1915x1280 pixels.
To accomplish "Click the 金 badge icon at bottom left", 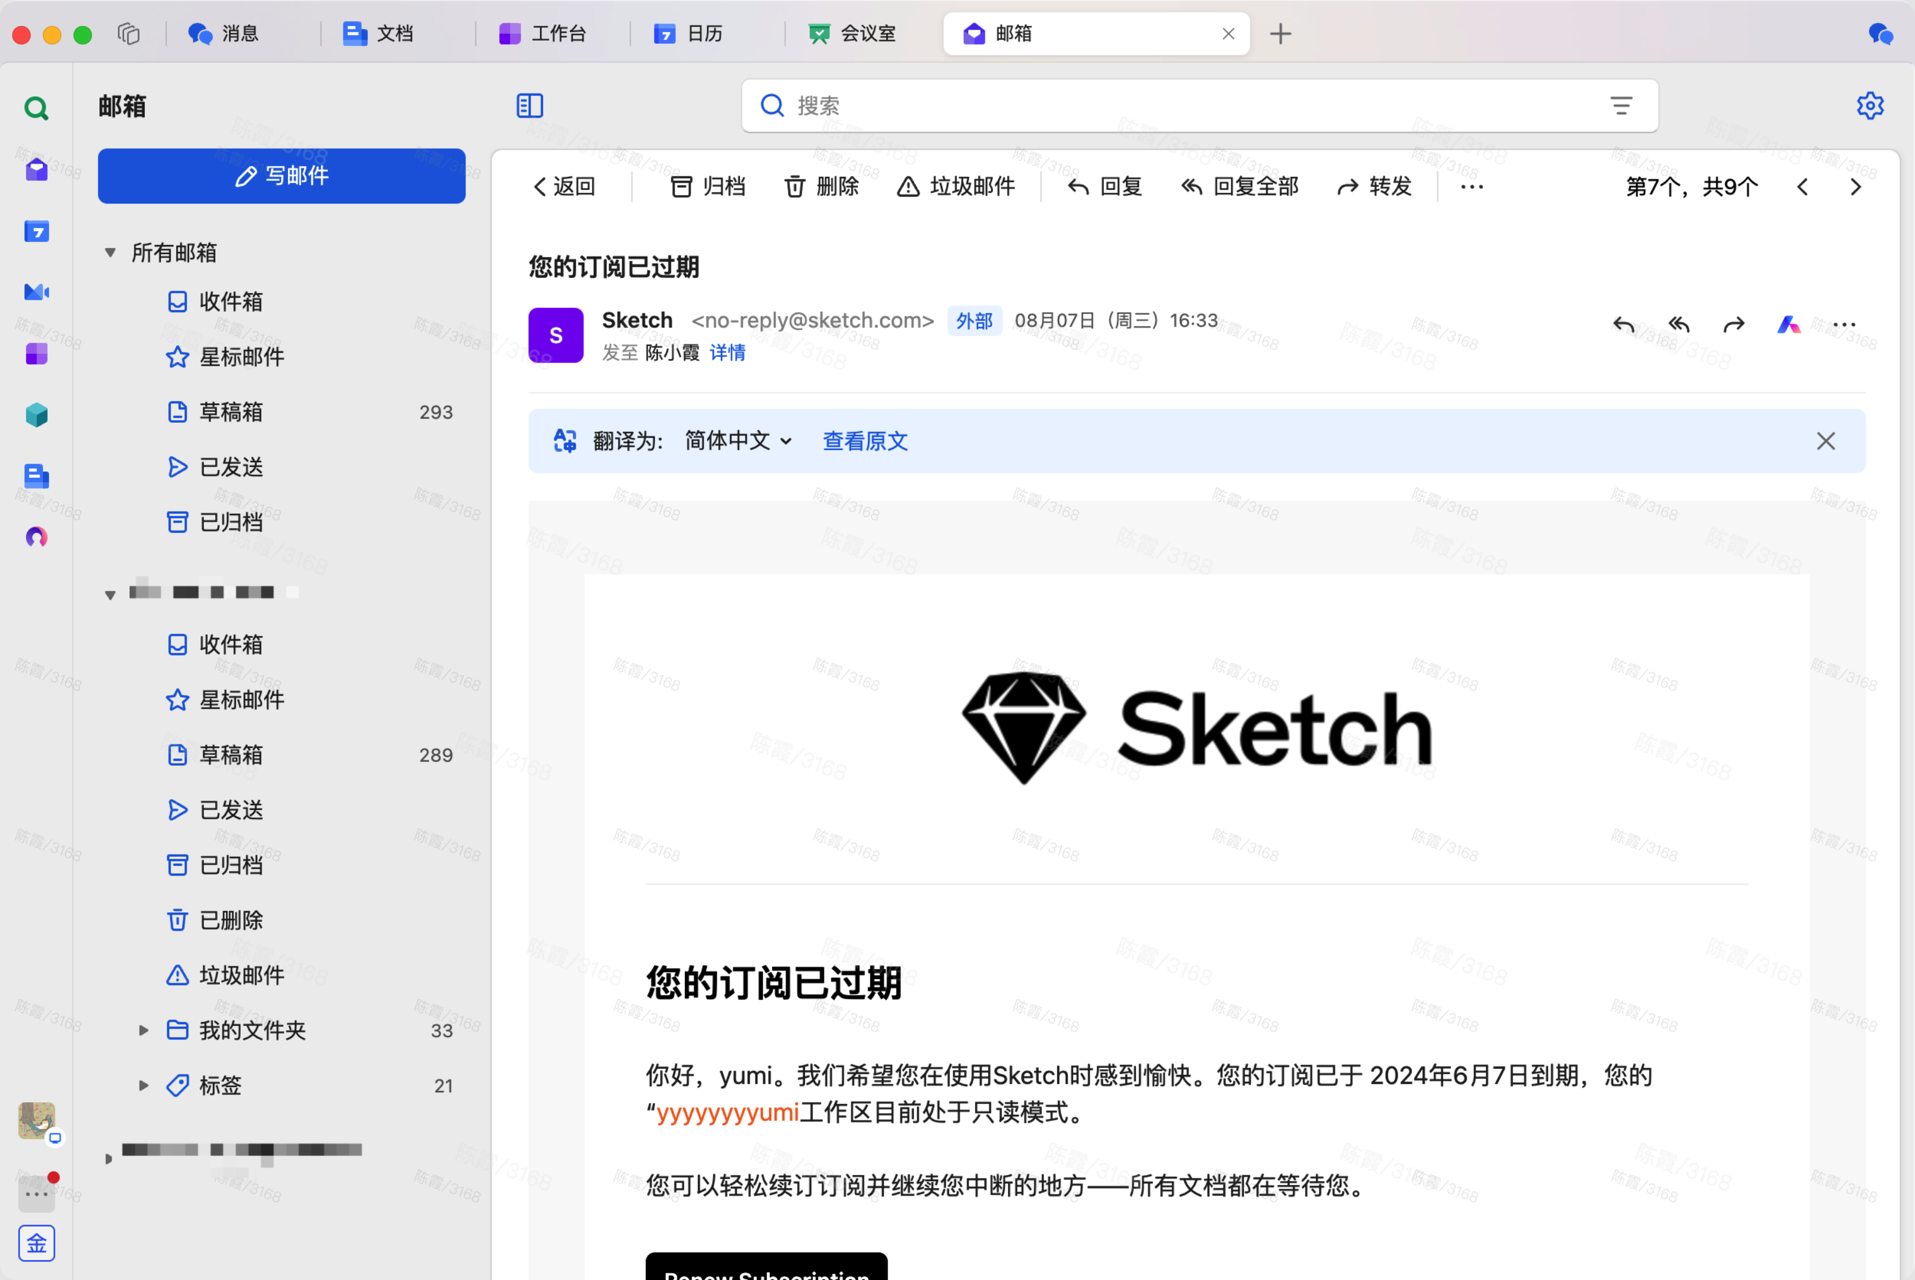I will (37, 1243).
